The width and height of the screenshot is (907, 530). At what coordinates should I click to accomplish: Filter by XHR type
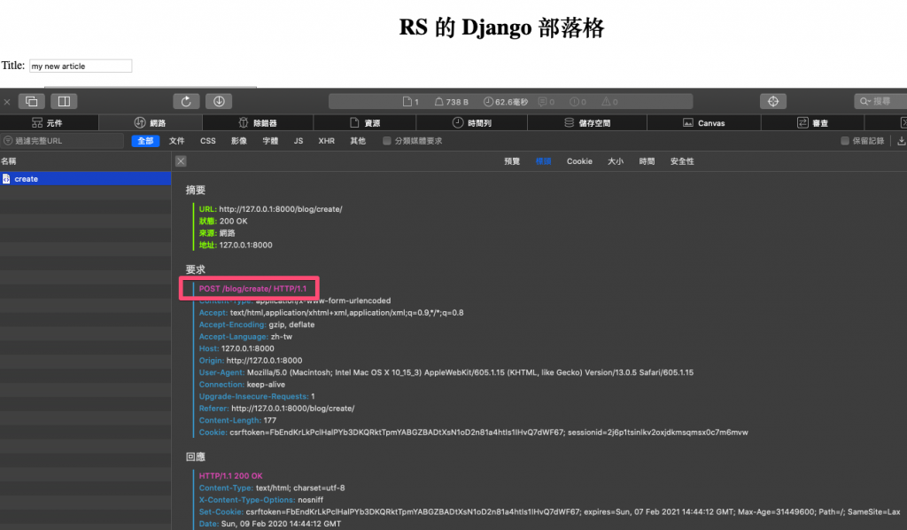click(x=326, y=141)
